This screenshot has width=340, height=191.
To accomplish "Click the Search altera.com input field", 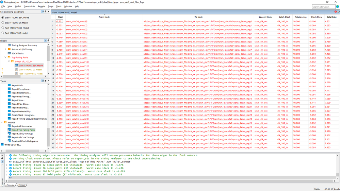I will (325, 7).
